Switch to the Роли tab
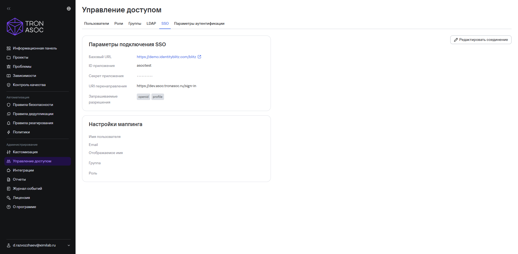Screen dimensions: 518x254 tap(119, 23)
